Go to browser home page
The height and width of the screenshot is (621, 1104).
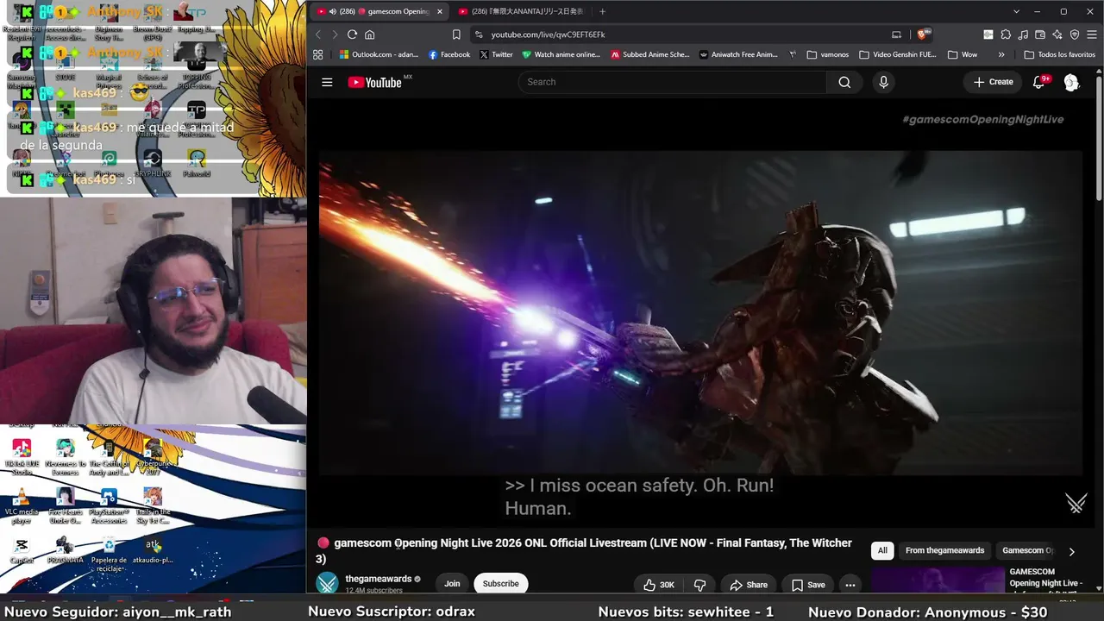(x=370, y=34)
